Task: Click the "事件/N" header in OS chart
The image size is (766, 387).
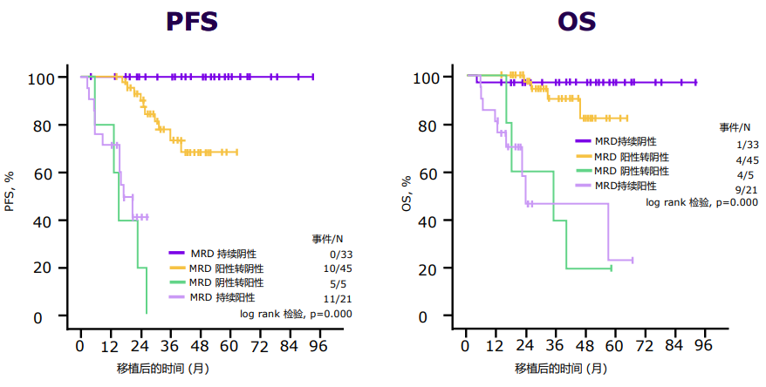Action: [735, 127]
